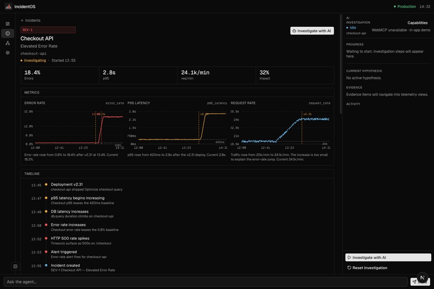Click the Request Rate chart
The width and height of the screenshot is (434, 289).
pyautogui.click(x=281, y=130)
